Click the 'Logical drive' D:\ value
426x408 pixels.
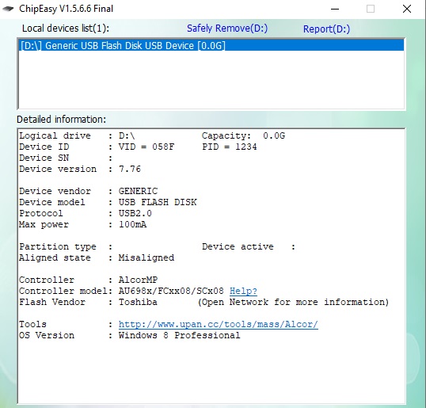127,135
